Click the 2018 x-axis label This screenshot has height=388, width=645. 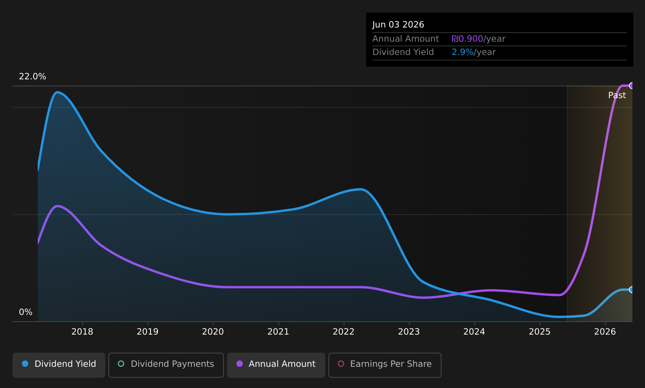click(x=82, y=332)
